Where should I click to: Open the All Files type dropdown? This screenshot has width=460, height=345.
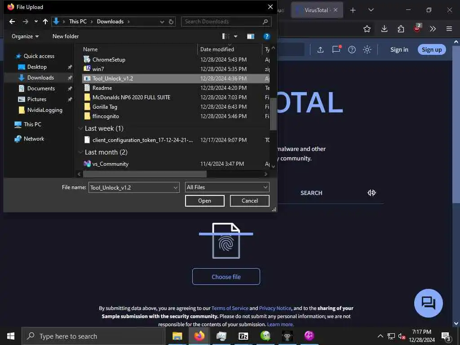[x=227, y=187]
